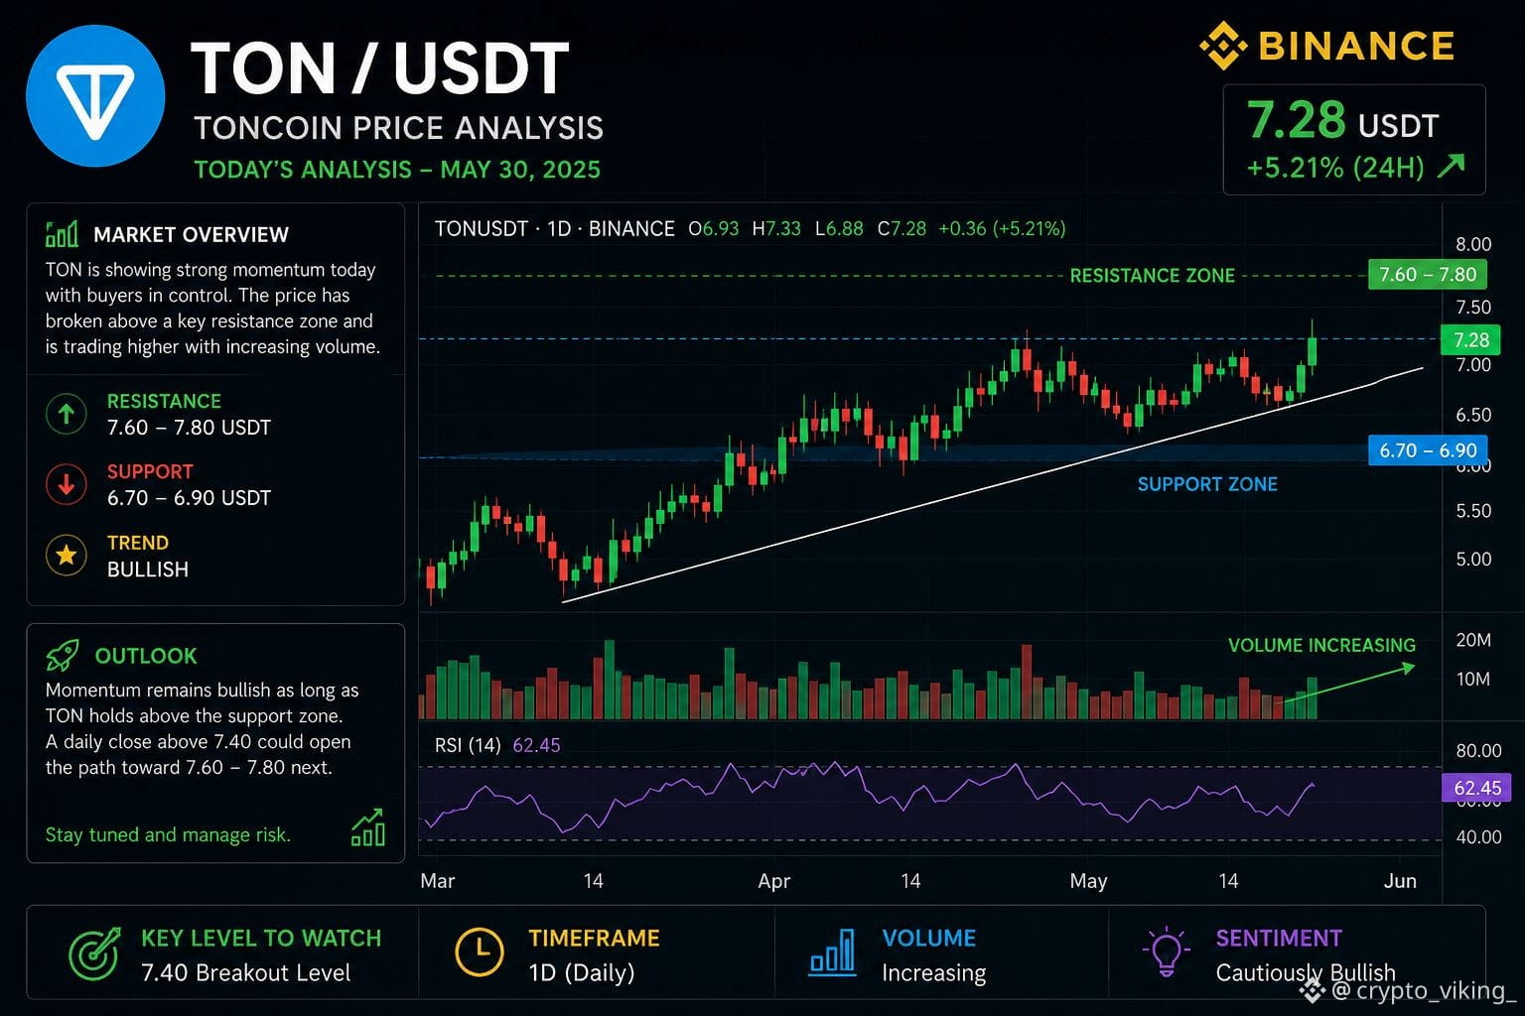Click the 8.00 price axis label

[x=1473, y=244]
